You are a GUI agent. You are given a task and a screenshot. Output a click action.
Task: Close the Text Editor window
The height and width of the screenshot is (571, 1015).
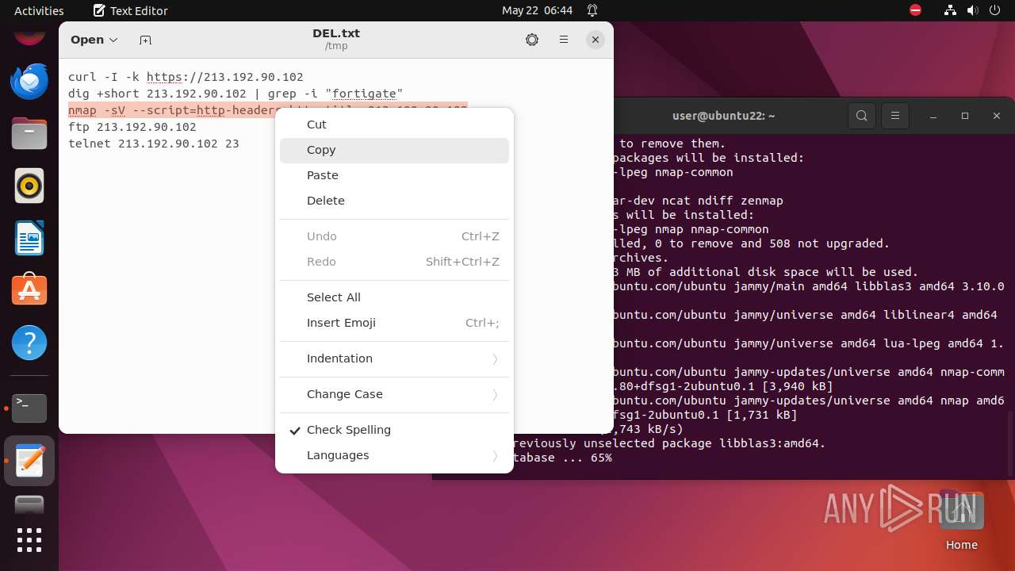(x=596, y=40)
